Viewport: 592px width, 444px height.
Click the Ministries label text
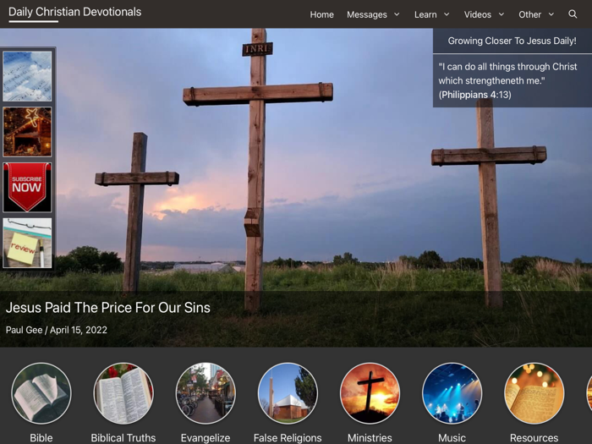point(370,438)
